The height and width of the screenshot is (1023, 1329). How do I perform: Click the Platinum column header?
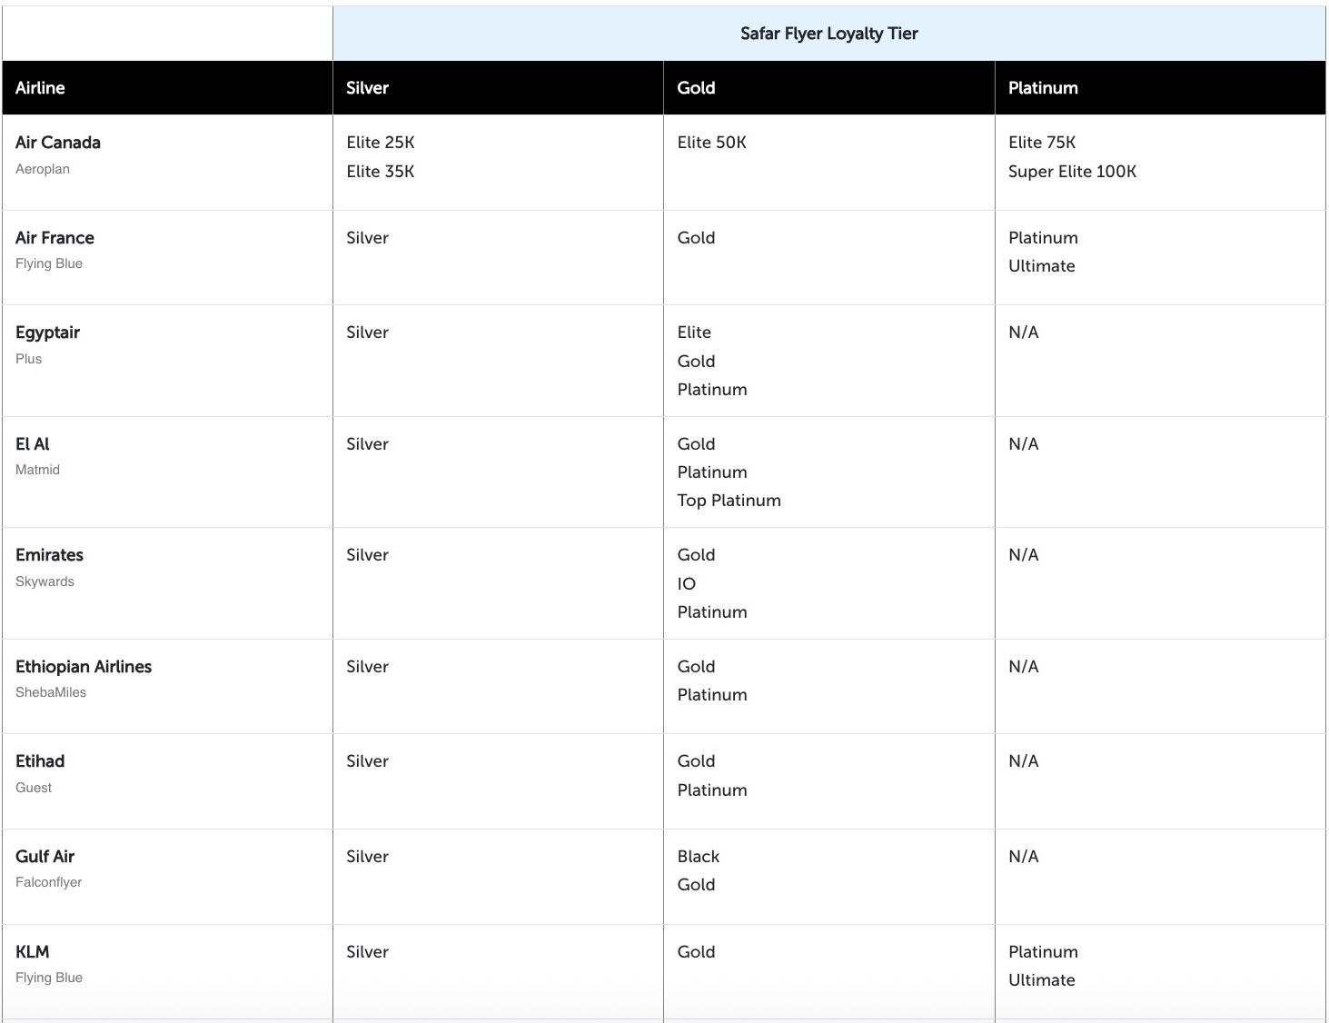(x=1043, y=88)
